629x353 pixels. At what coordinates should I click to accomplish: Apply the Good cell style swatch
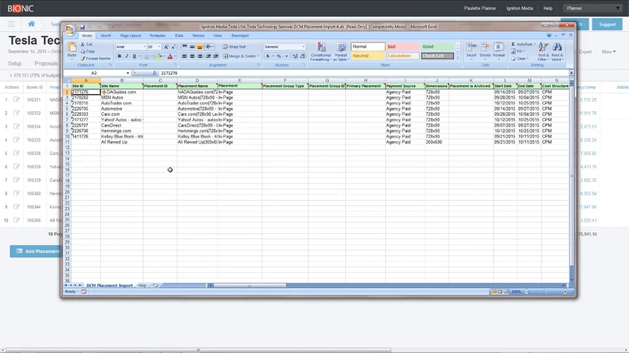point(437,47)
